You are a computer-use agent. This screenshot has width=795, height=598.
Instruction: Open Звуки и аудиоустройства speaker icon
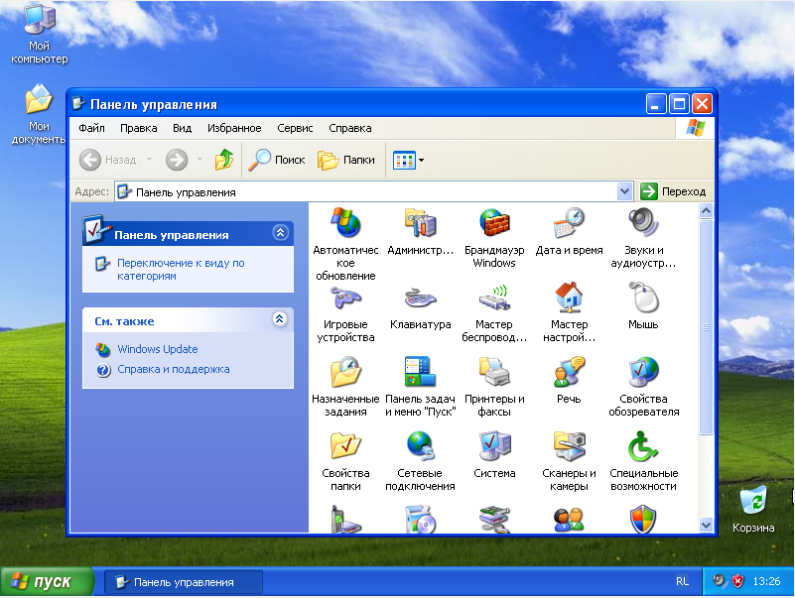coord(643,223)
